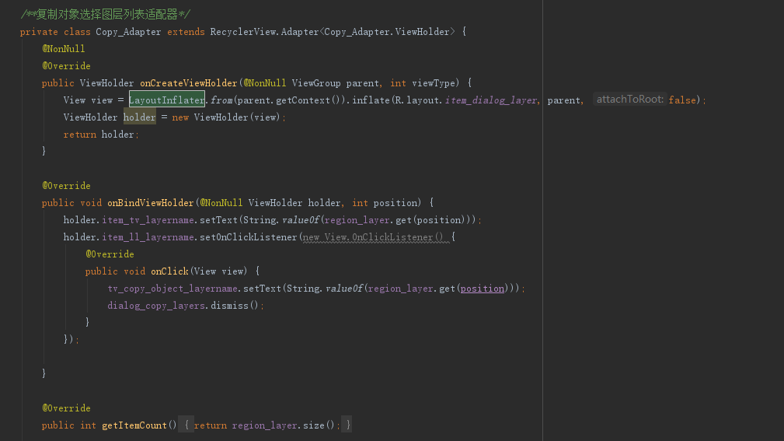Click the 'inflate' method call
Screen dimensions: 784x441
click(x=371, y=100)
